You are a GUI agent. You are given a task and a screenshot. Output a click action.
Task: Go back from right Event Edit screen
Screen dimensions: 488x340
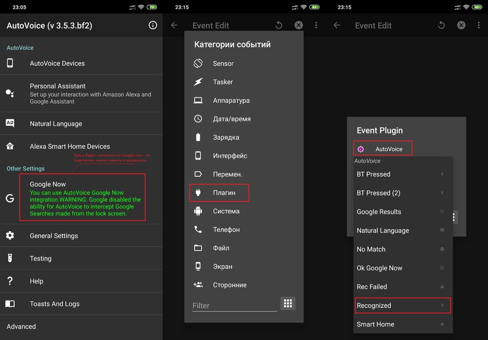coord(337,25)
